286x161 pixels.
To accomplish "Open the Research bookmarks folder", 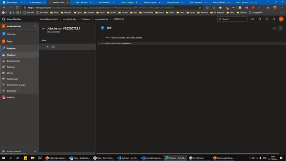I will click(202, 13).
